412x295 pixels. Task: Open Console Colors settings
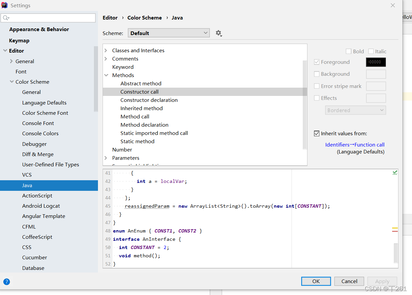tap(40, 133)
